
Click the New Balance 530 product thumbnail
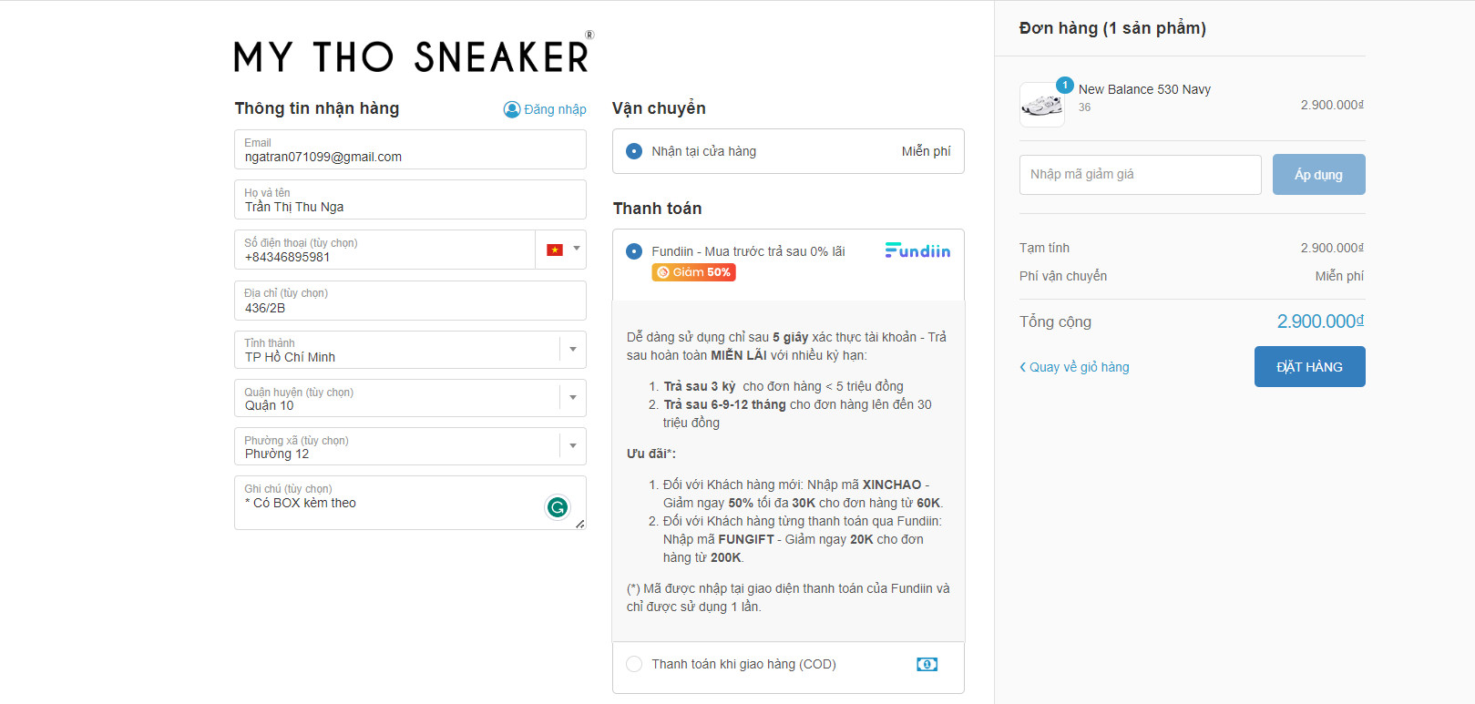coord(1042,106)
